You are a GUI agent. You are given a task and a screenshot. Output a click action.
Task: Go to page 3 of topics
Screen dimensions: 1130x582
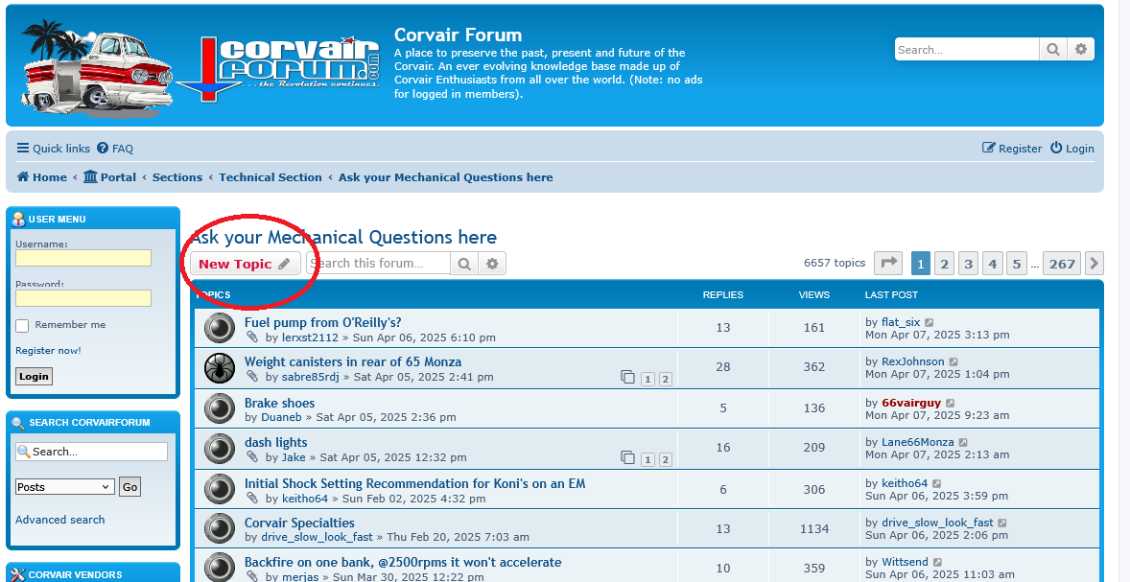[x=969, y=264]
